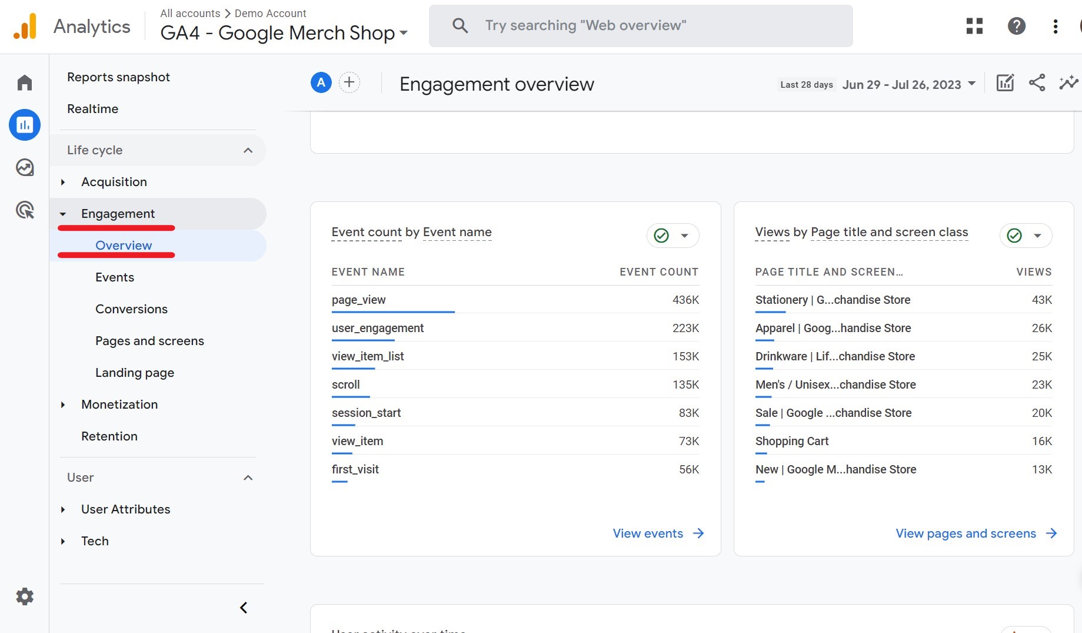Image resolution: width=1082 pixels, height=633 pixels.
Task: Click the view_item_list event row
Action: coord(515,356)
